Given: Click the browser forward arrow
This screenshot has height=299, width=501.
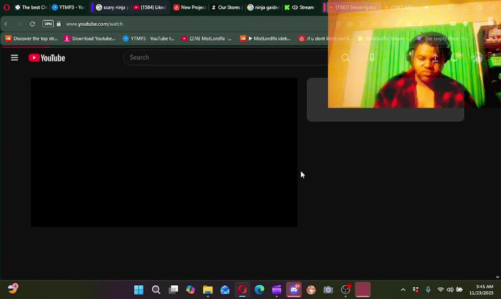Looking at the screenshot, I should pos(20,24).
